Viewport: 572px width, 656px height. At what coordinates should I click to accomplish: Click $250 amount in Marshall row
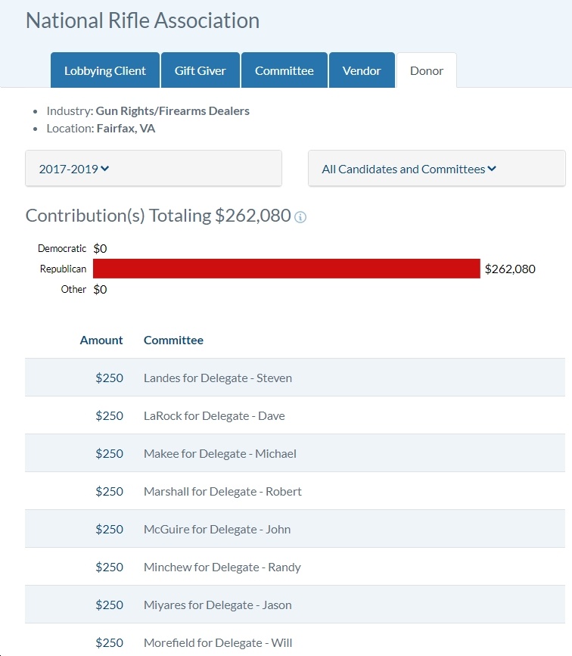tap(110, 492)
